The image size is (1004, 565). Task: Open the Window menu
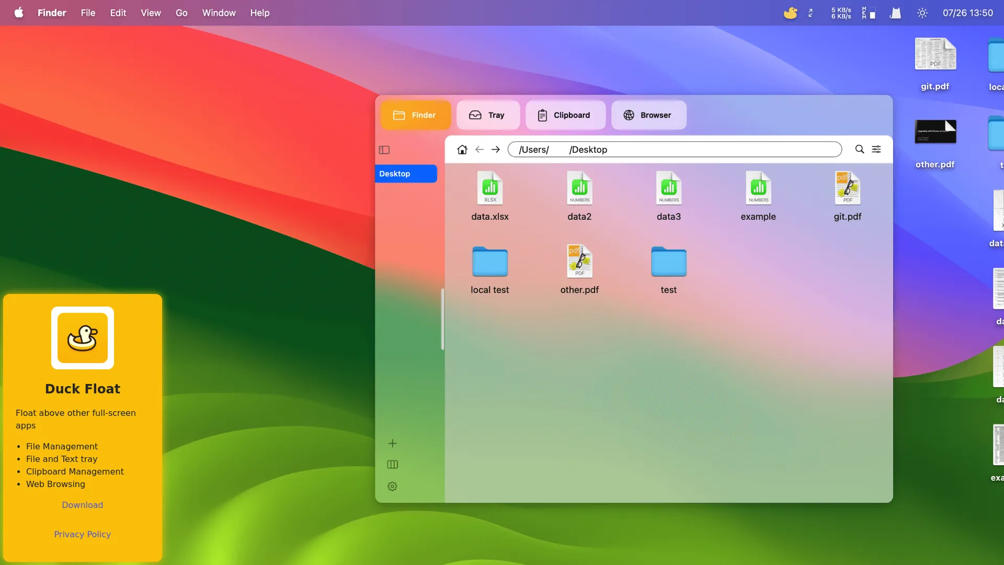point(219,13)
